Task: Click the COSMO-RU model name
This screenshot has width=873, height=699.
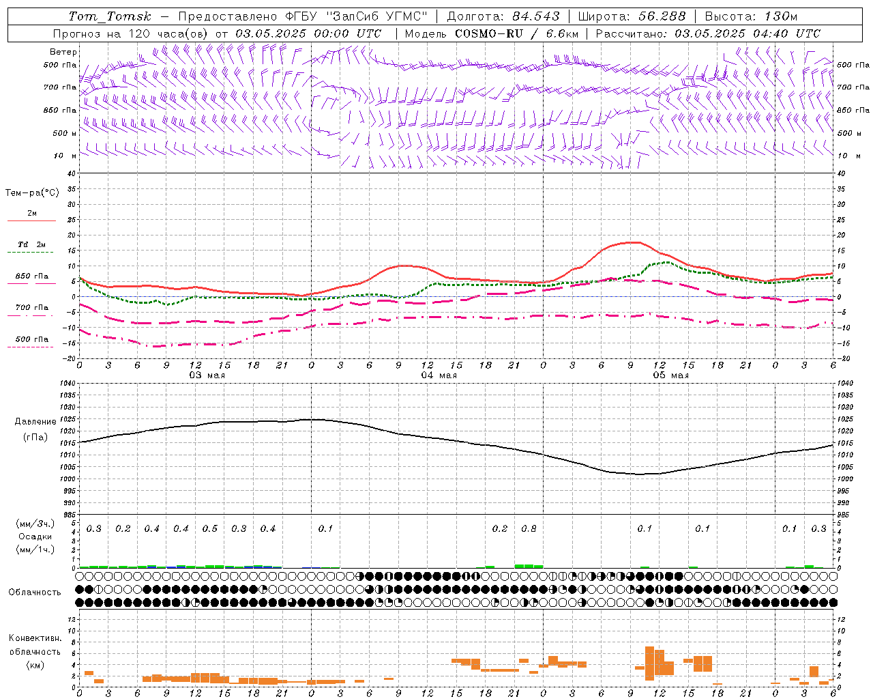Action: [489, 33]
